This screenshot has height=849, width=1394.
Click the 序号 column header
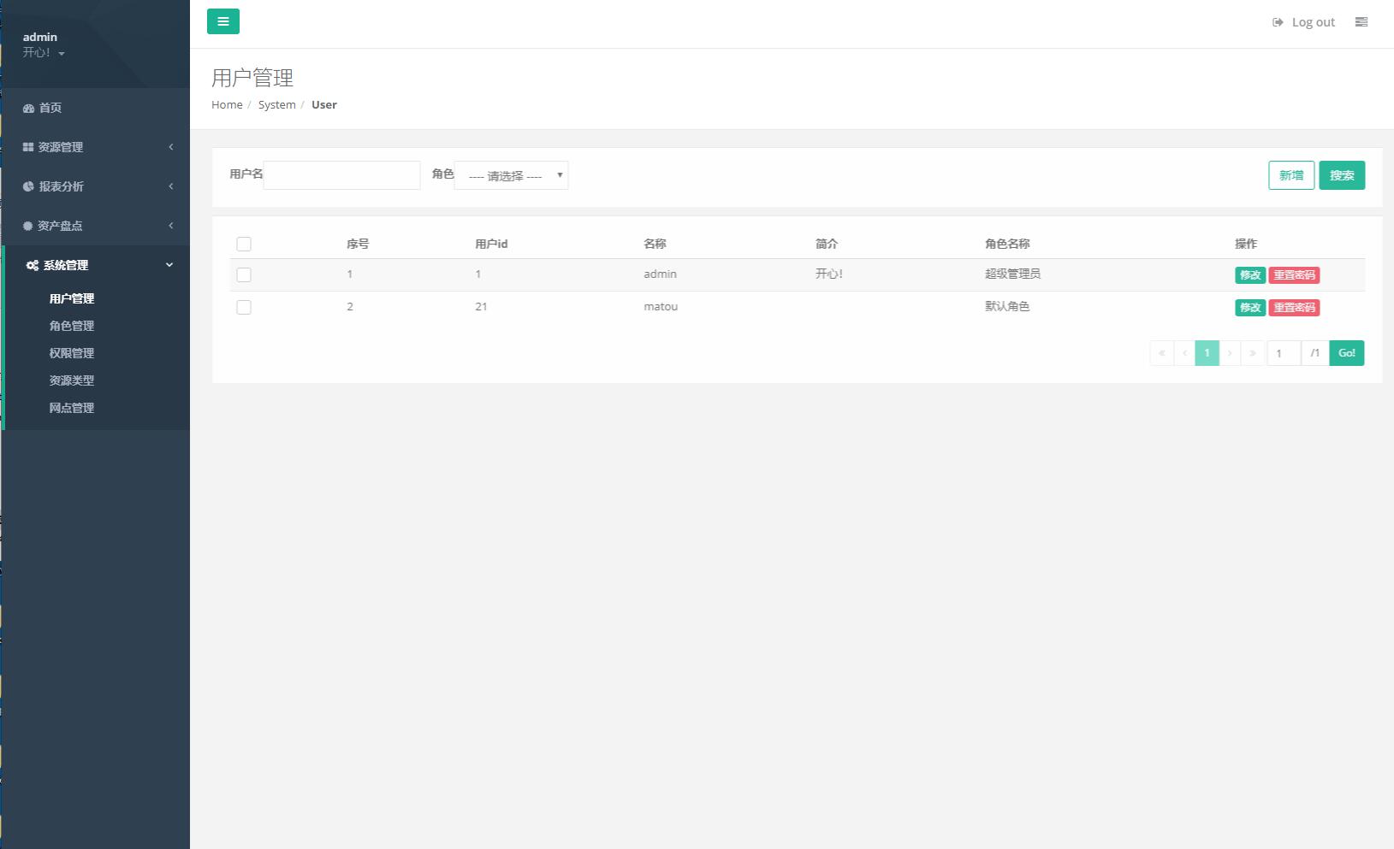tap(358, 244)
